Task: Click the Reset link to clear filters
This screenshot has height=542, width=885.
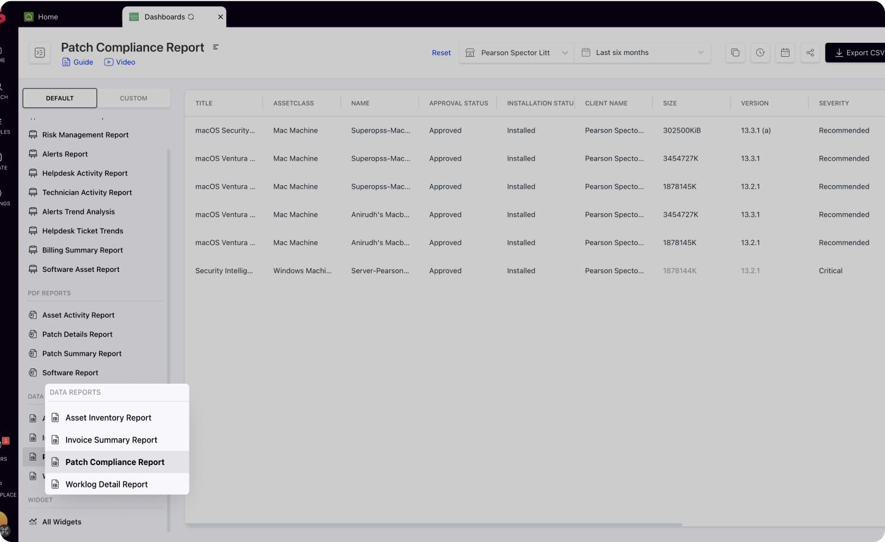Action: point(441,53)
